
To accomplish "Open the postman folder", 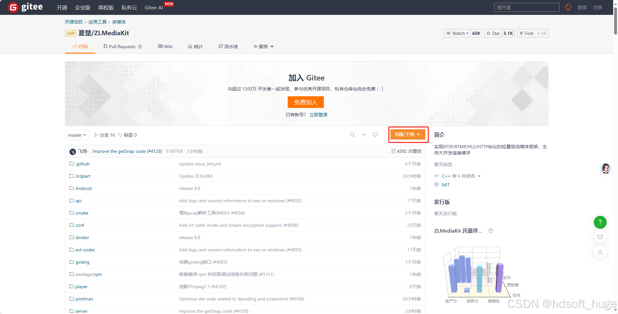I will tap(84, 299).
